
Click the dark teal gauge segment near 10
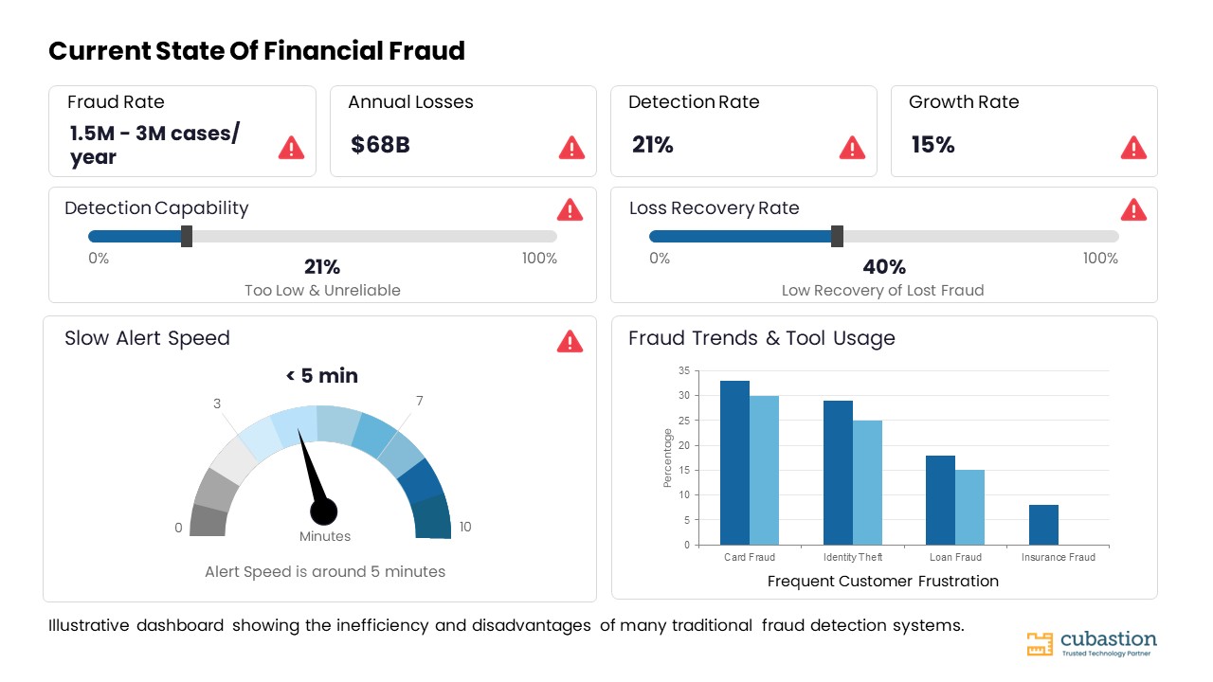(x=432, y=516)
